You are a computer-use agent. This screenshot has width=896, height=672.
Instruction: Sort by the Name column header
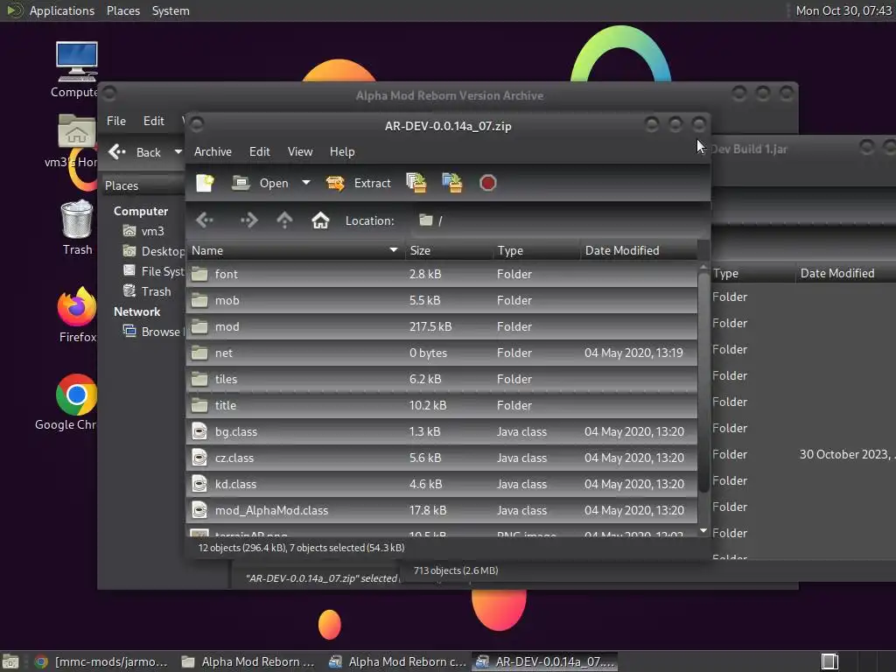pos(295,250)
